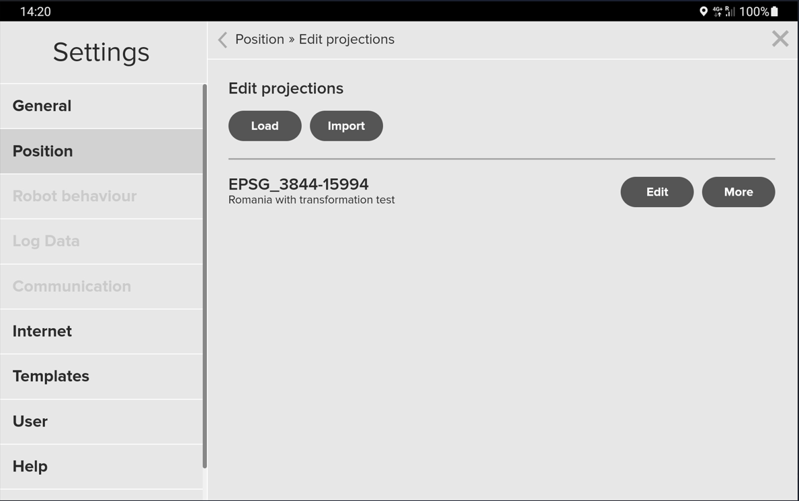
Task: Open the Help section
Action: 101,467
